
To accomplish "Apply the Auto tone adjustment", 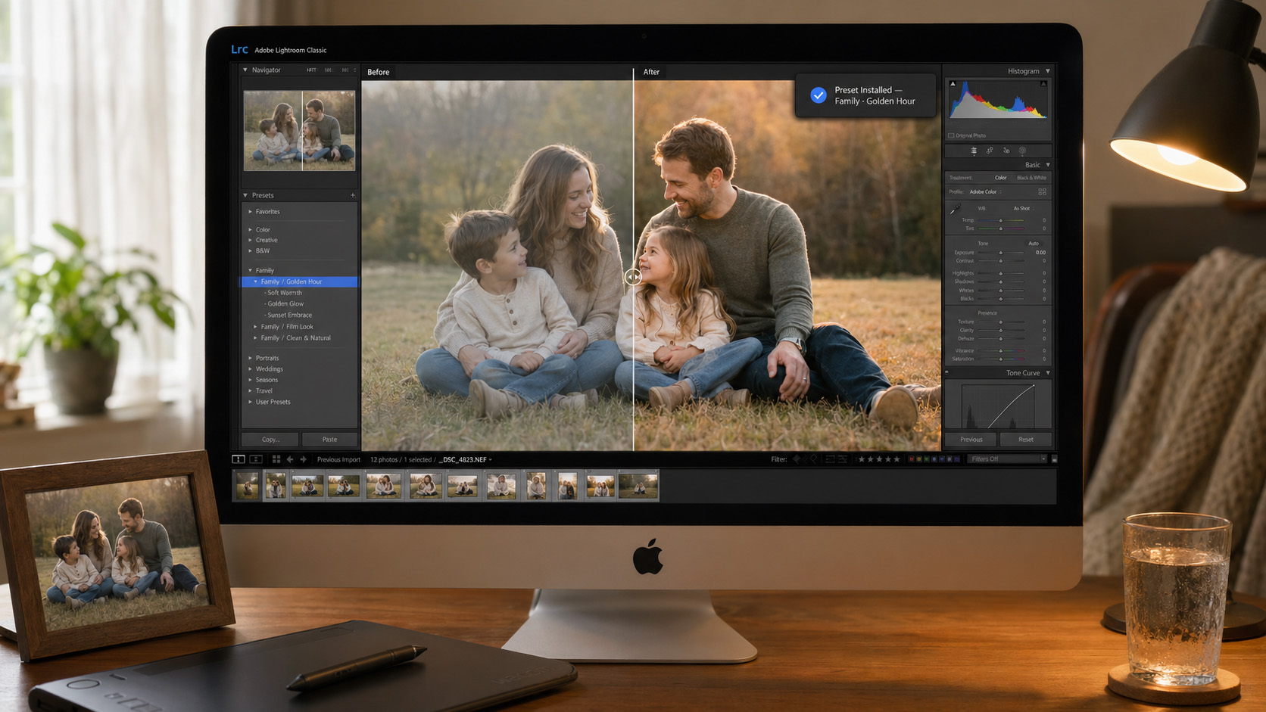I will pos(1034,243).
